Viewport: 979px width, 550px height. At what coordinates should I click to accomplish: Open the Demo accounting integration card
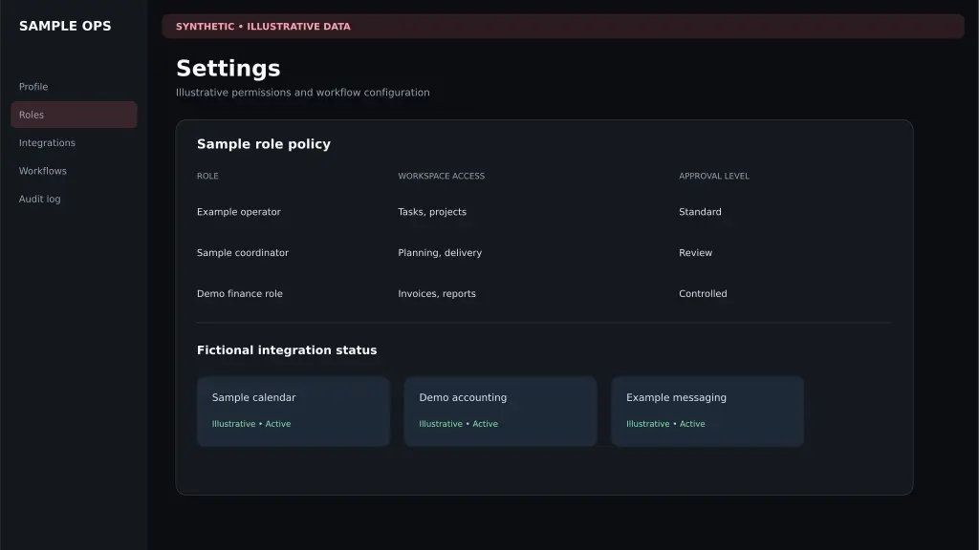click(500, 411)
